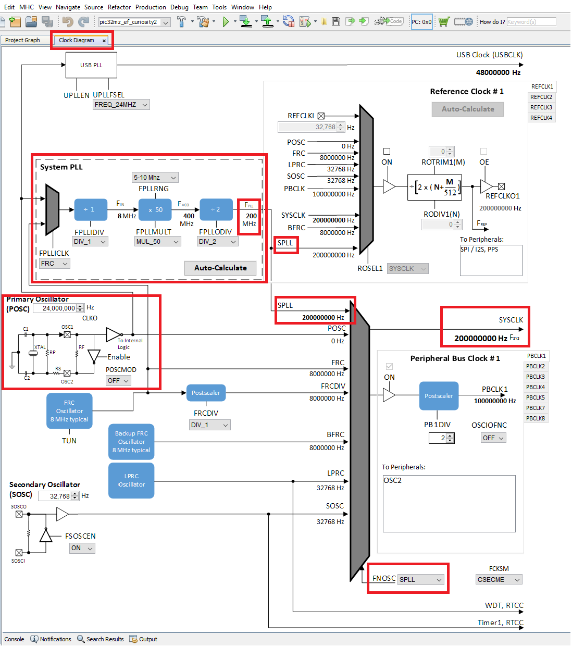
Task: Enable Reference Clock 1 with the ON checkbox
Action: pyautogui.click(x=387, y=151)
